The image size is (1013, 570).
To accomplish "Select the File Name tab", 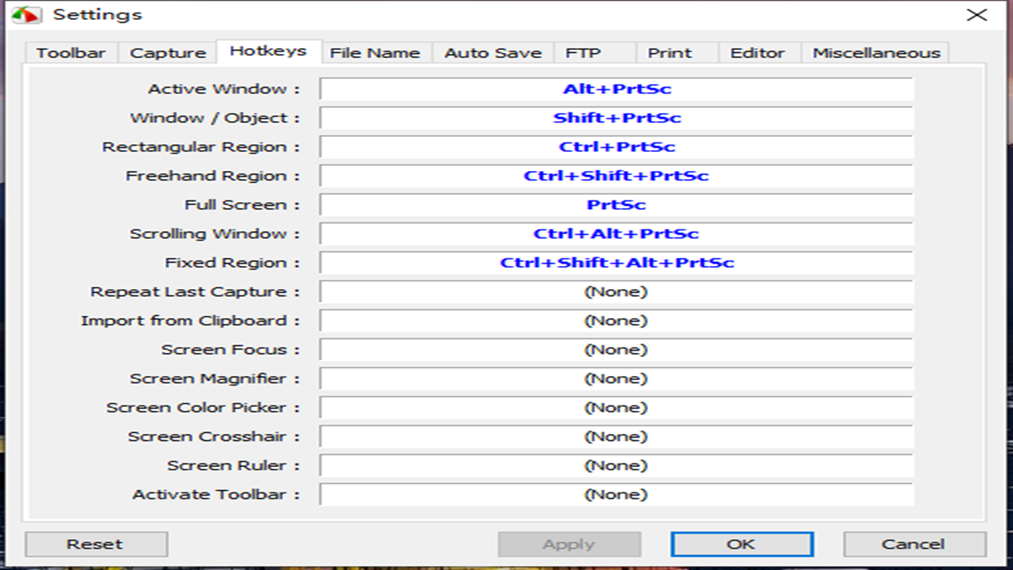I will (x=375, y=53).
